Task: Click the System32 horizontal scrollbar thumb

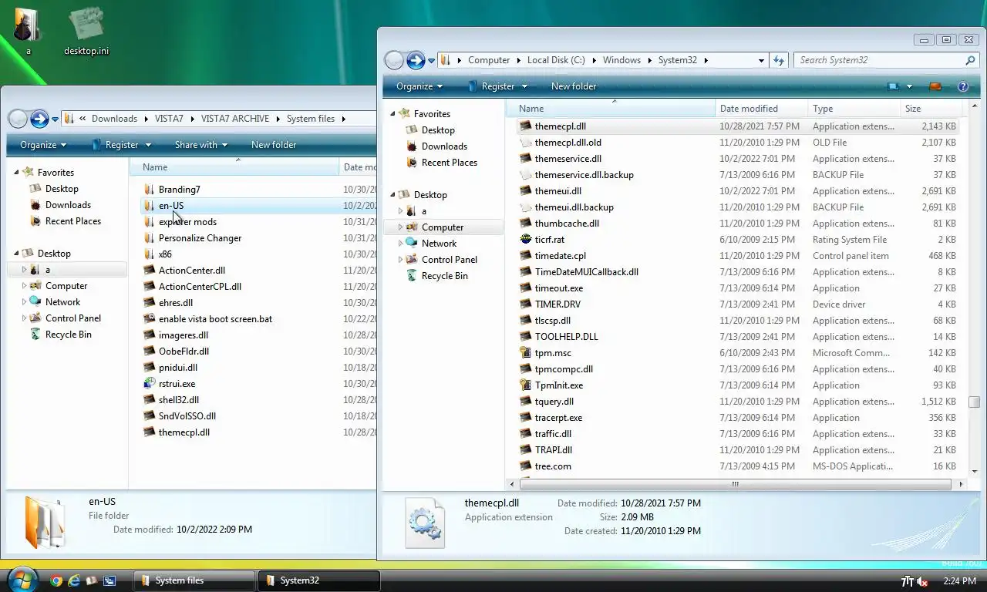Action: [734, 484]
